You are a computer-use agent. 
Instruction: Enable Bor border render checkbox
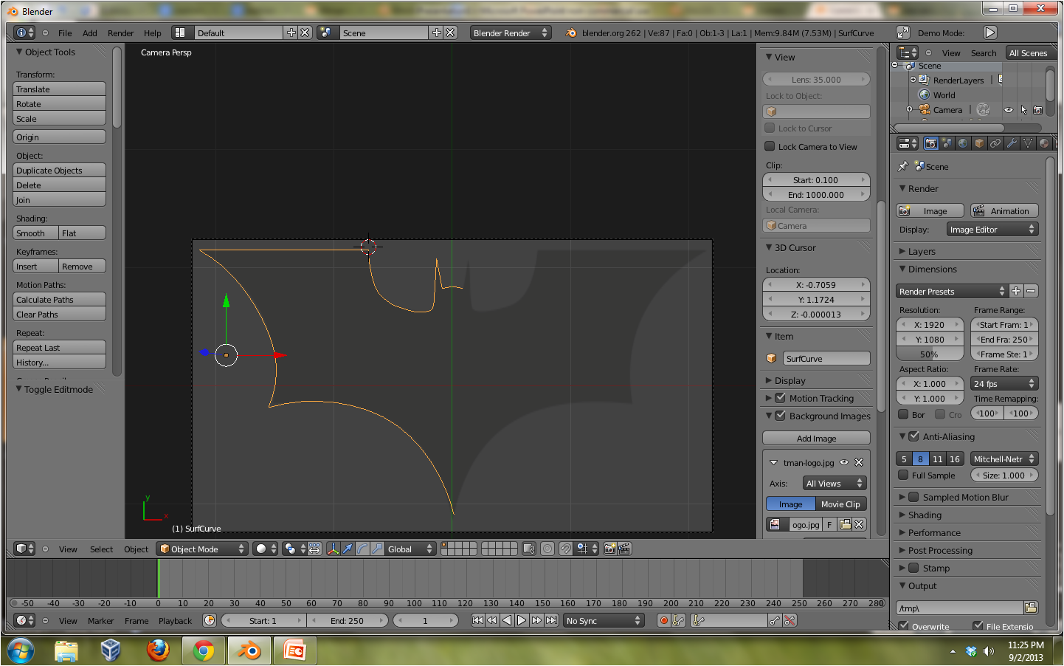pyautogui.click(x=903, y=414)
